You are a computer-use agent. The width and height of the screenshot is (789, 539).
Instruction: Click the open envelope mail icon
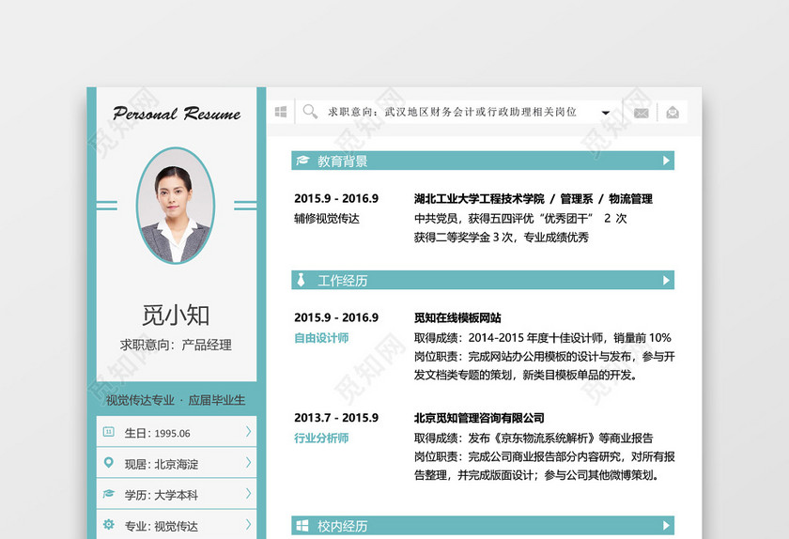(x=673, y=113)
